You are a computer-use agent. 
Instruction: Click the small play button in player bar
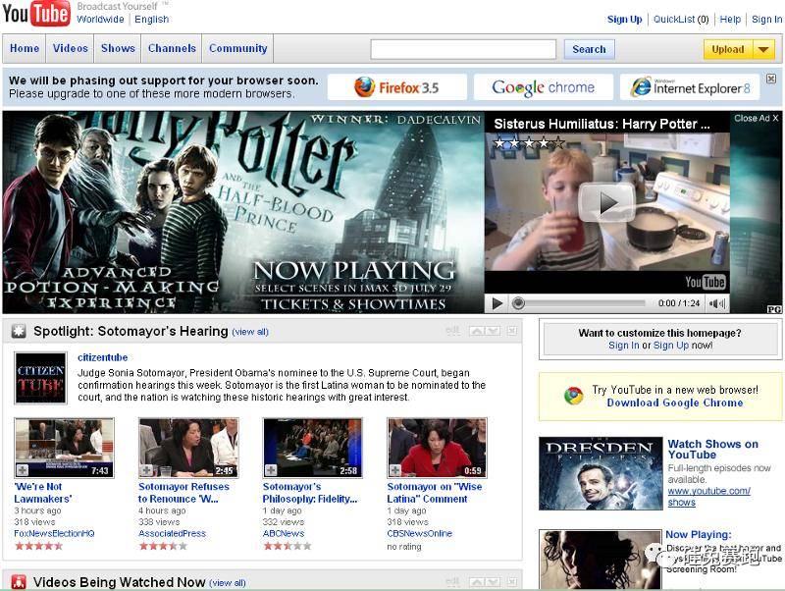tap(497, 303)
